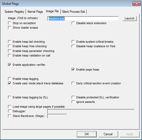Confirm with the OK button
This screenshot has height=140, width=142.
pyautogui.click(x=87, y=134)
